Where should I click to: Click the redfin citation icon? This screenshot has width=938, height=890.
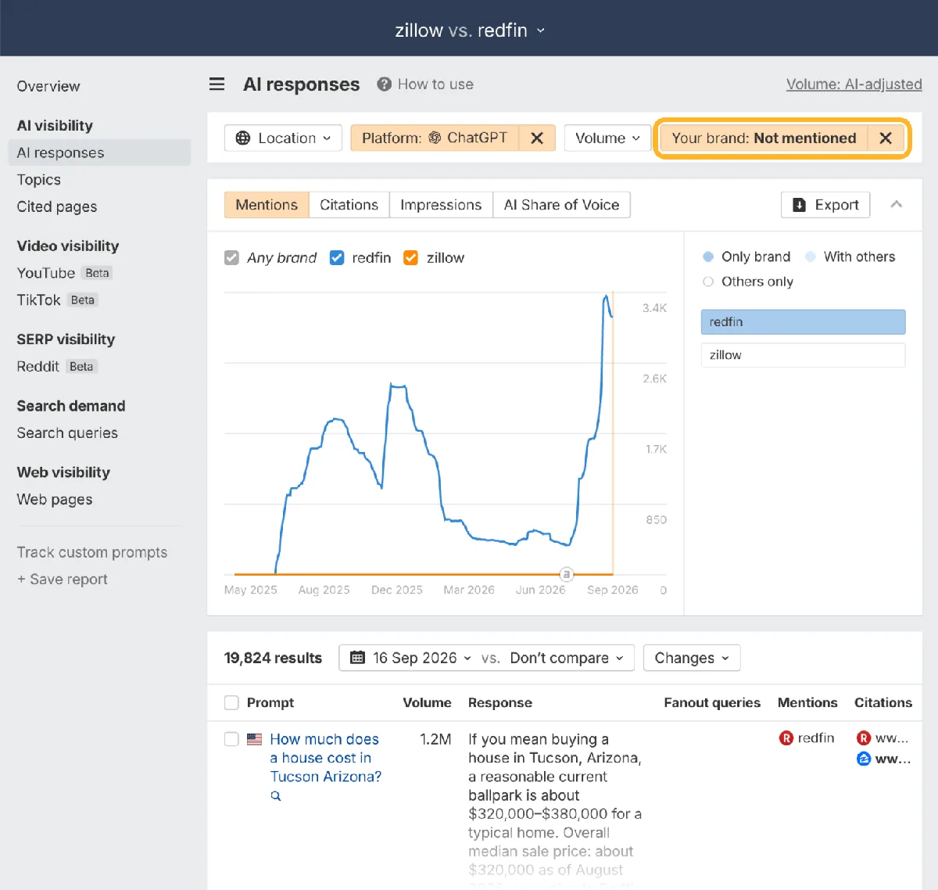click(x=864, y=737)
